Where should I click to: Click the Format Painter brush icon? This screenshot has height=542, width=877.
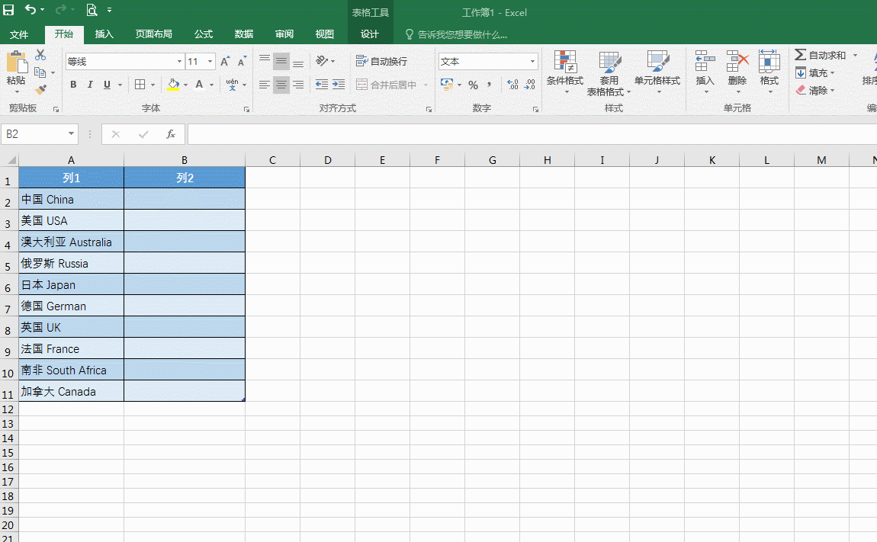40,89
